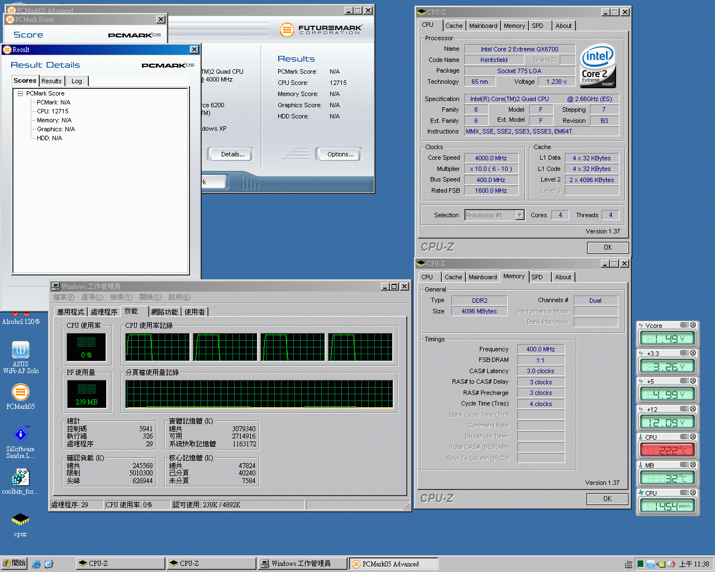This screenshot has height=572, width=715.
Task: Switch to Mainboard tab in processor CPU-Z window
Action: (483, 26)
